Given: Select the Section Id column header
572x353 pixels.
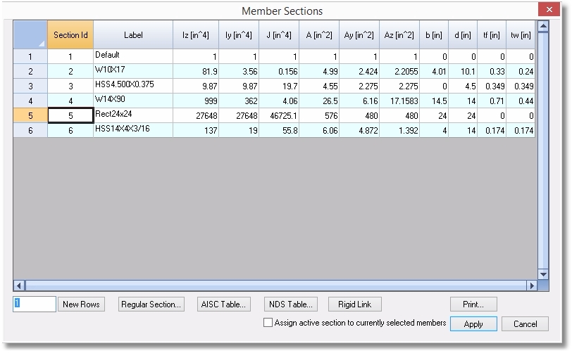Looking at the screenshot, I should pos(70,34).
